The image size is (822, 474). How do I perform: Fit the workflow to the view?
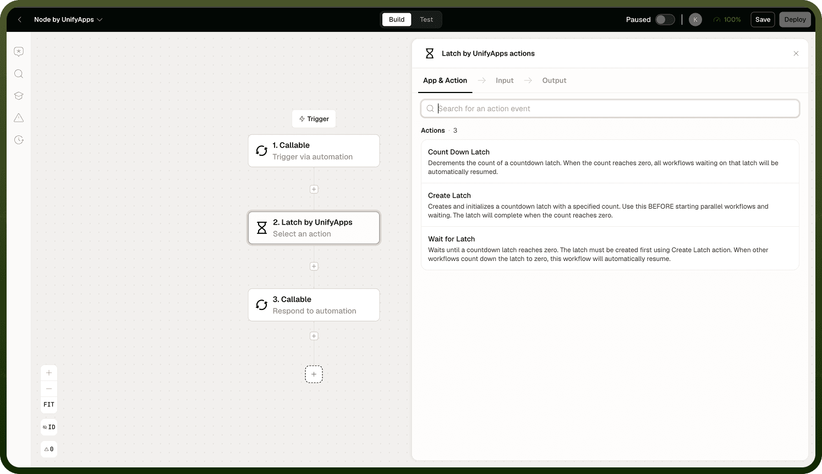pyautogui.click(x=49, y=405)
